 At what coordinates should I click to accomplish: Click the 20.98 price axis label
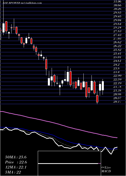tap(117, 94)
